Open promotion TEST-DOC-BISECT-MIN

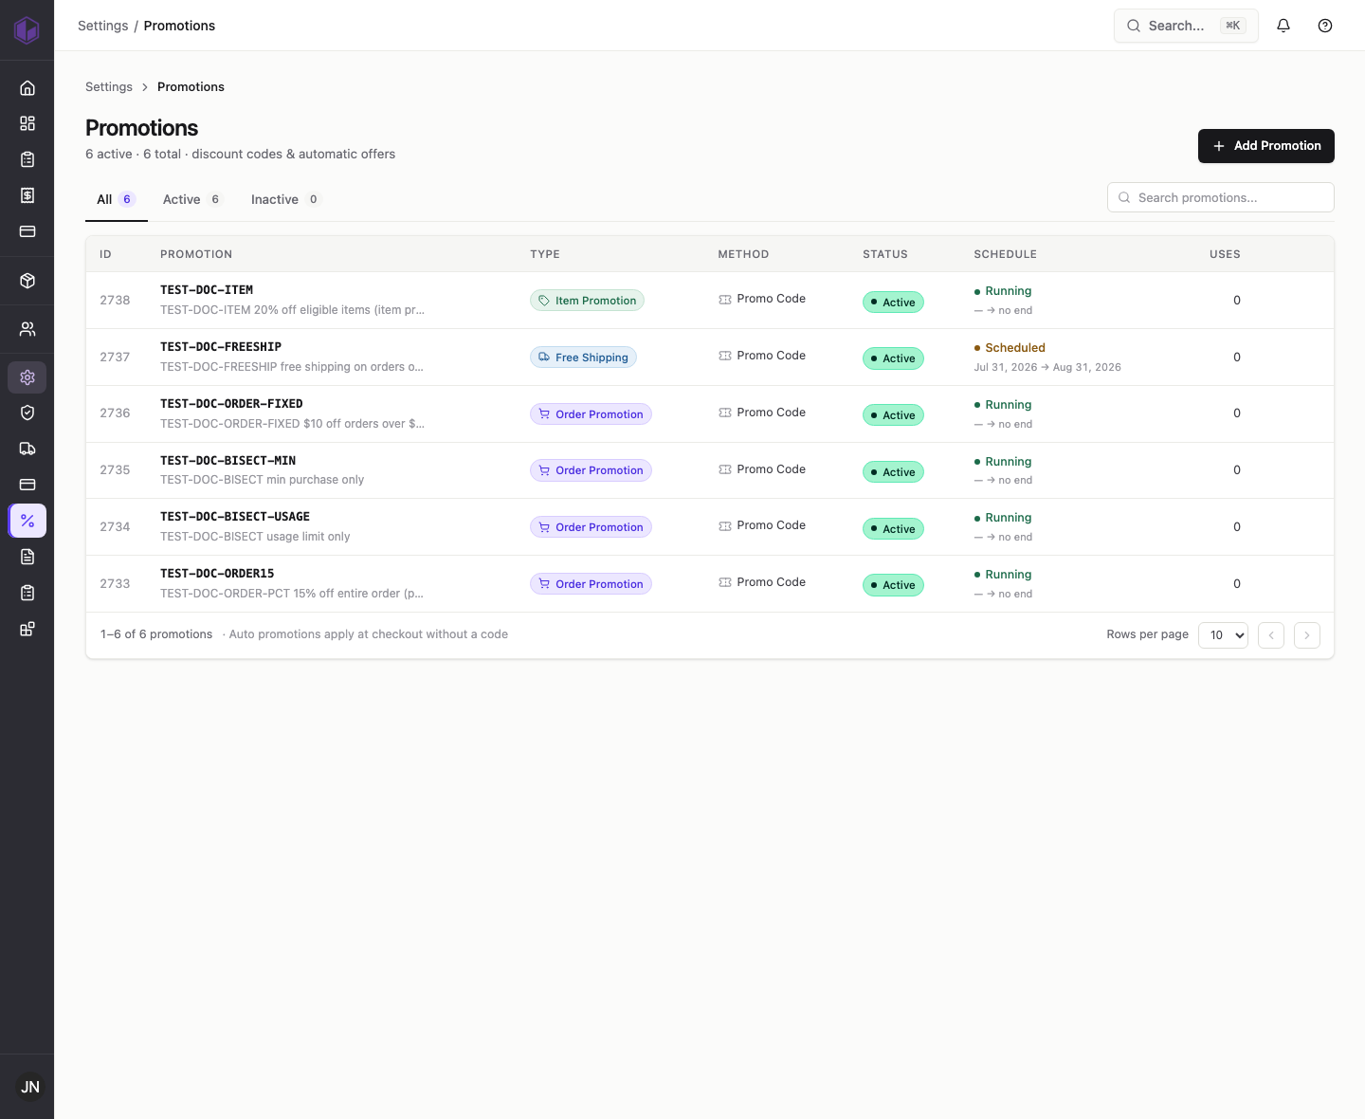point(227,461)
